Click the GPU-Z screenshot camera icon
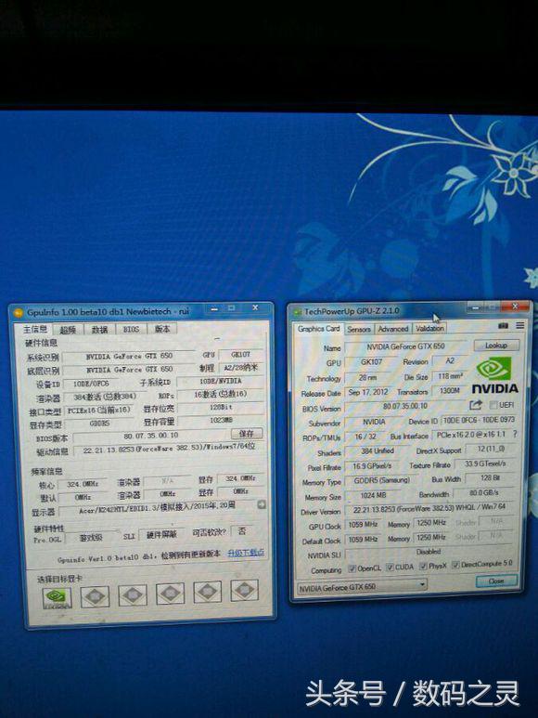This screenshot has width=538, height=718. [504, 326]
